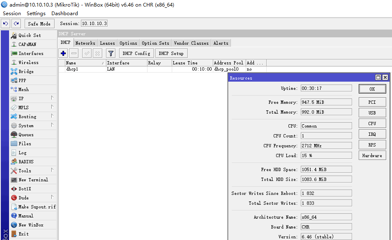This screenshot has width=392, height=240.
Task: Click the CPU Load value field
Action: (x=326, y=155)
